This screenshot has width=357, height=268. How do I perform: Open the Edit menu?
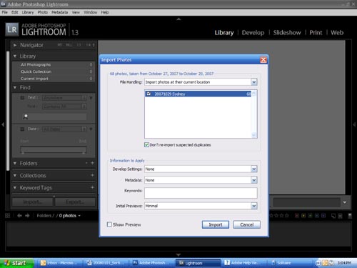(x=15, y=12)
